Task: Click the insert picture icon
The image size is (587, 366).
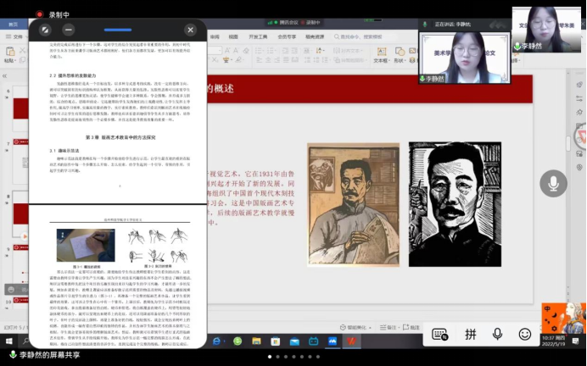Action: pyautogui.click(x=412, y=51)
